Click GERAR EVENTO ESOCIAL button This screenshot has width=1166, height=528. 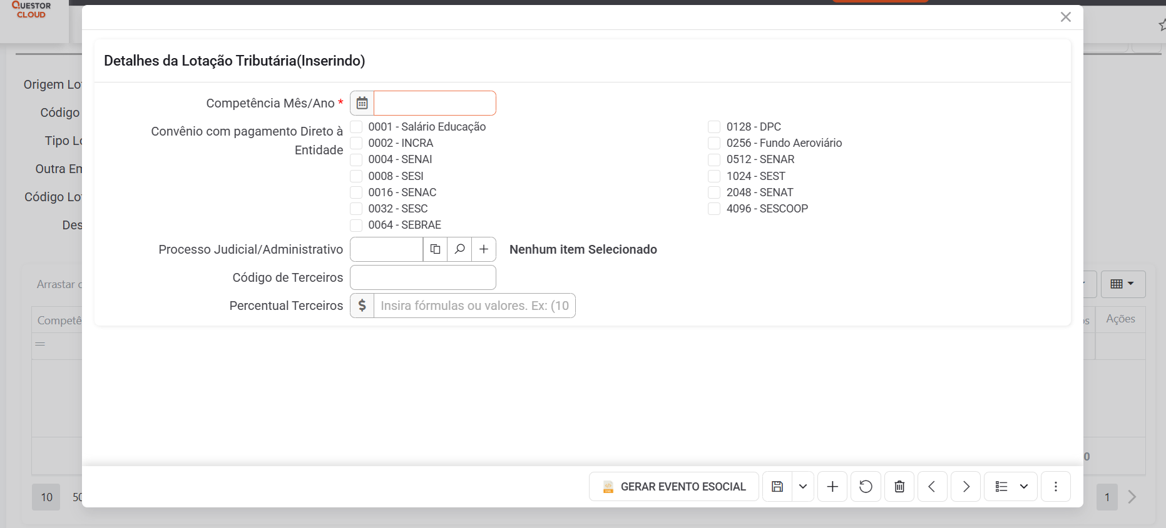(674, 487)
